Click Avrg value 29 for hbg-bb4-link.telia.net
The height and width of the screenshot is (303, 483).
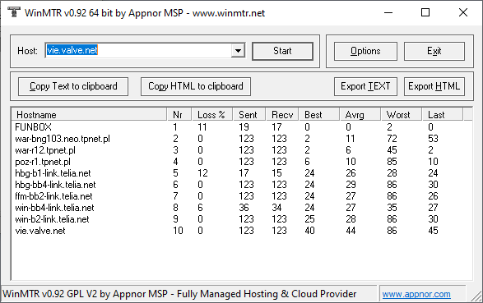(x=351, y=185)
